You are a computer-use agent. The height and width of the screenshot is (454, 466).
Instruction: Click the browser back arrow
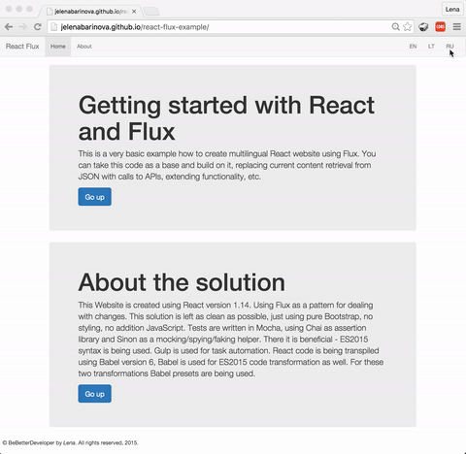click(x=9, y=27)
